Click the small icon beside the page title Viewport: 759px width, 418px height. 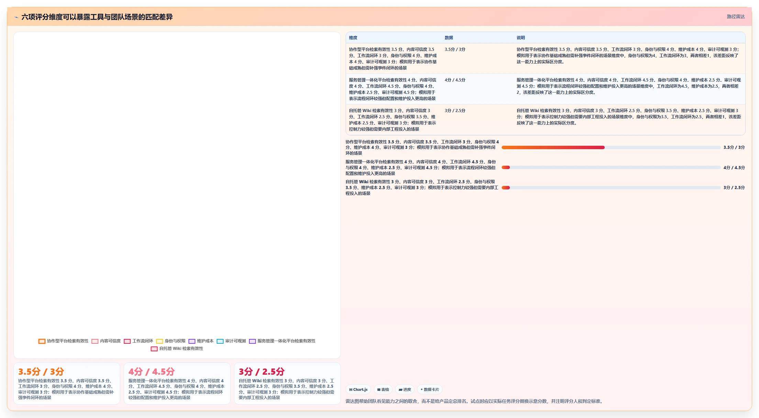(16, 17)
